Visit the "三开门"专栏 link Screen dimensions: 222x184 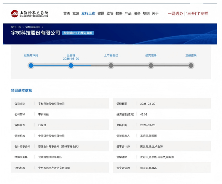(x=197, y=13)
